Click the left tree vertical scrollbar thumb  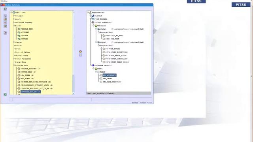(x=74, y=84)
